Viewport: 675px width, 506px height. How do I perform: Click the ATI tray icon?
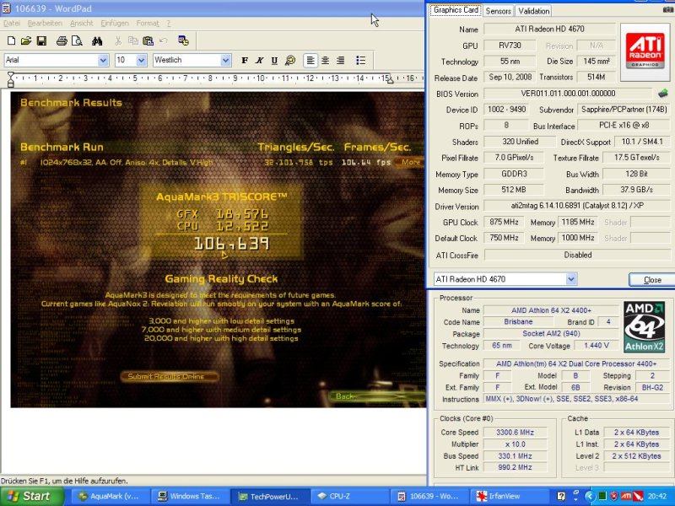[x=626, y=496]
